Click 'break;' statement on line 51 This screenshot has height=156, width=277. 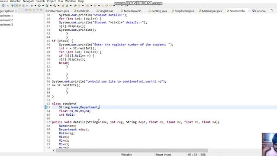coord(64,63)
